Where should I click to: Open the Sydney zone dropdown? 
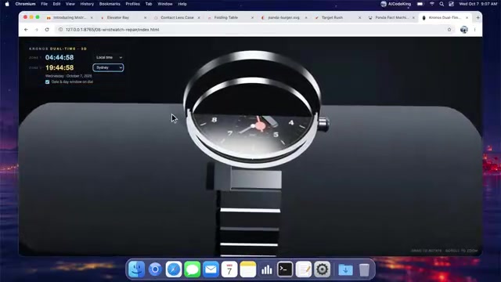coord(108,67)
